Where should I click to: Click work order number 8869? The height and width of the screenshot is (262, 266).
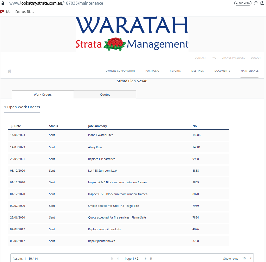[x=196, y=182]
